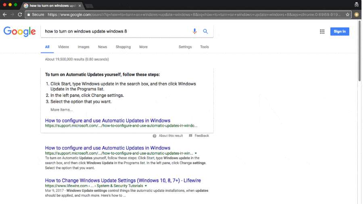Click the browser forward arrow
363x204 pixels.
[x=12, y=15]
